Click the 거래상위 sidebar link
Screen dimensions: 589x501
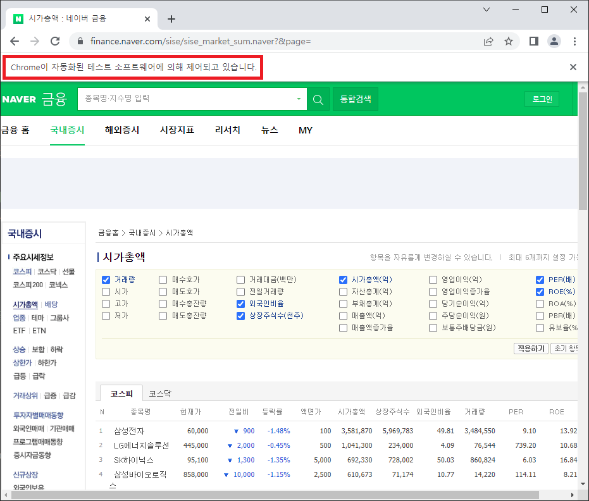pos(25,395)
